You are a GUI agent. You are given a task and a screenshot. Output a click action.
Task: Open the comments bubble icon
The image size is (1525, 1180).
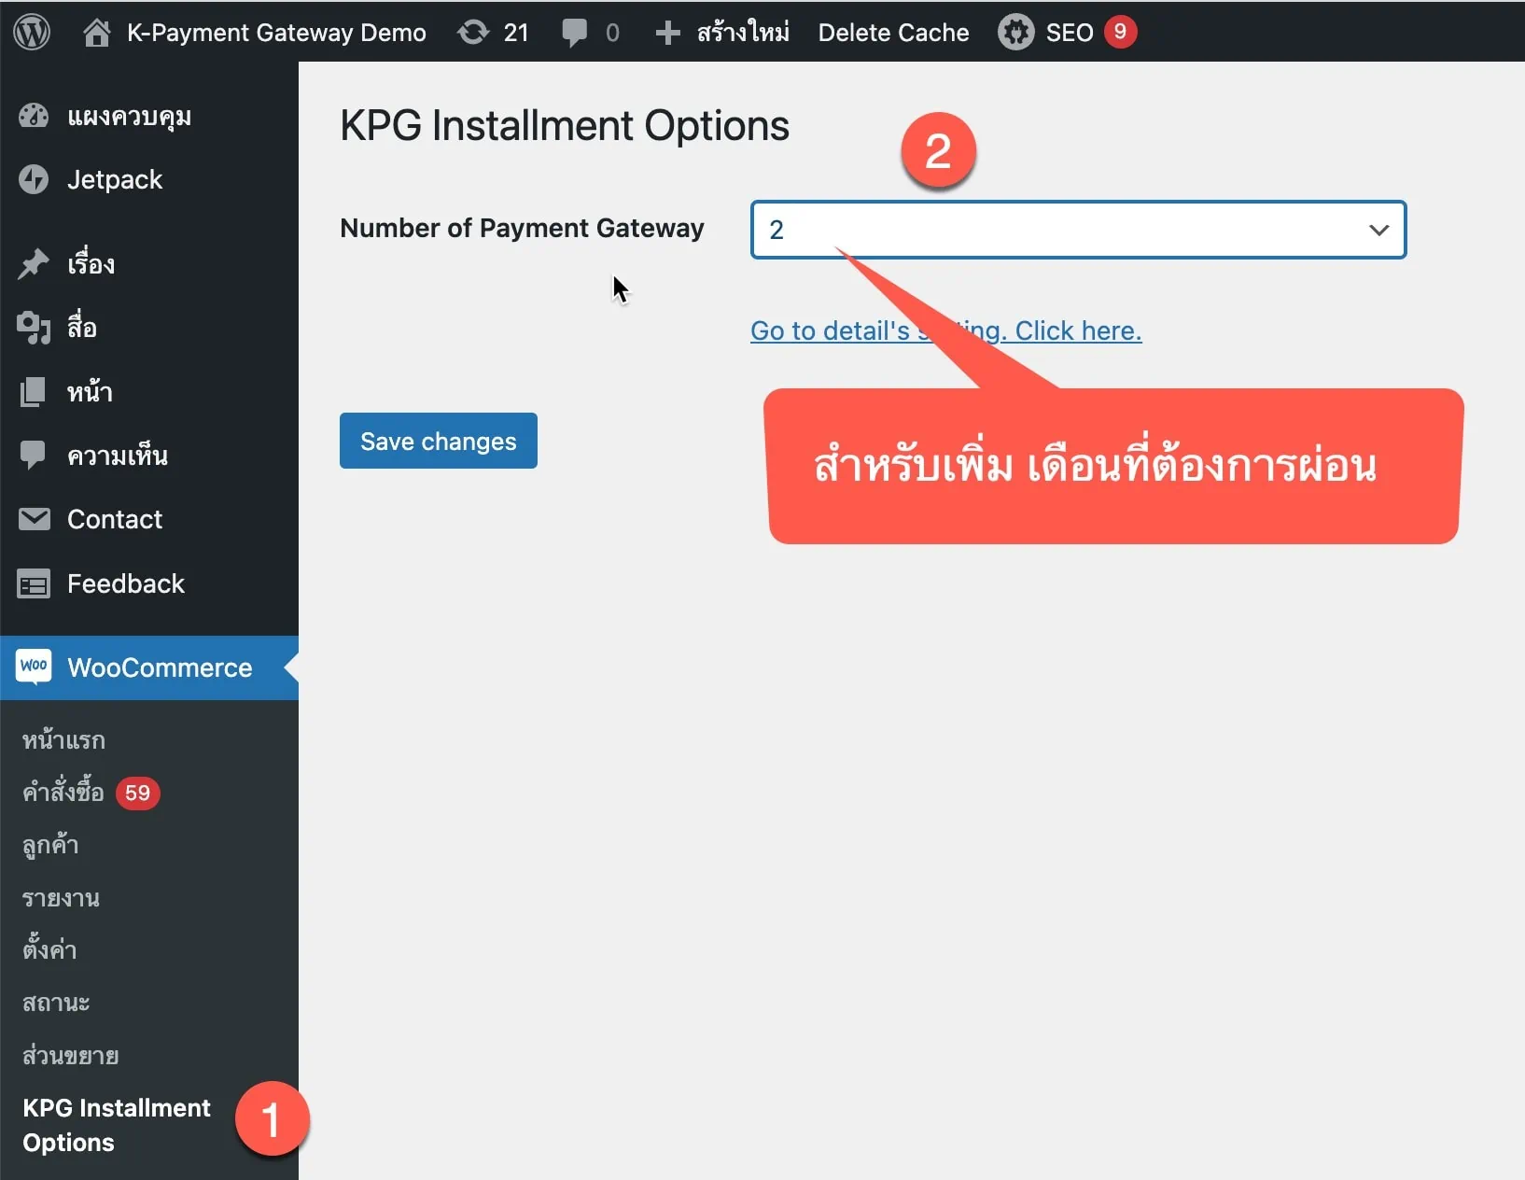(x=575, y=33)
